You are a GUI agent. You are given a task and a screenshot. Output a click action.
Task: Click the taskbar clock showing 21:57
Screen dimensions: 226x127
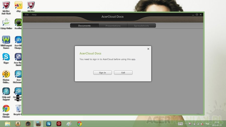tap(217, 124)
